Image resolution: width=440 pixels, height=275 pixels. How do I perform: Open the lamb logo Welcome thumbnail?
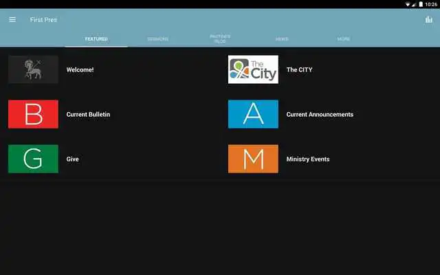click(x=34, y=69)
